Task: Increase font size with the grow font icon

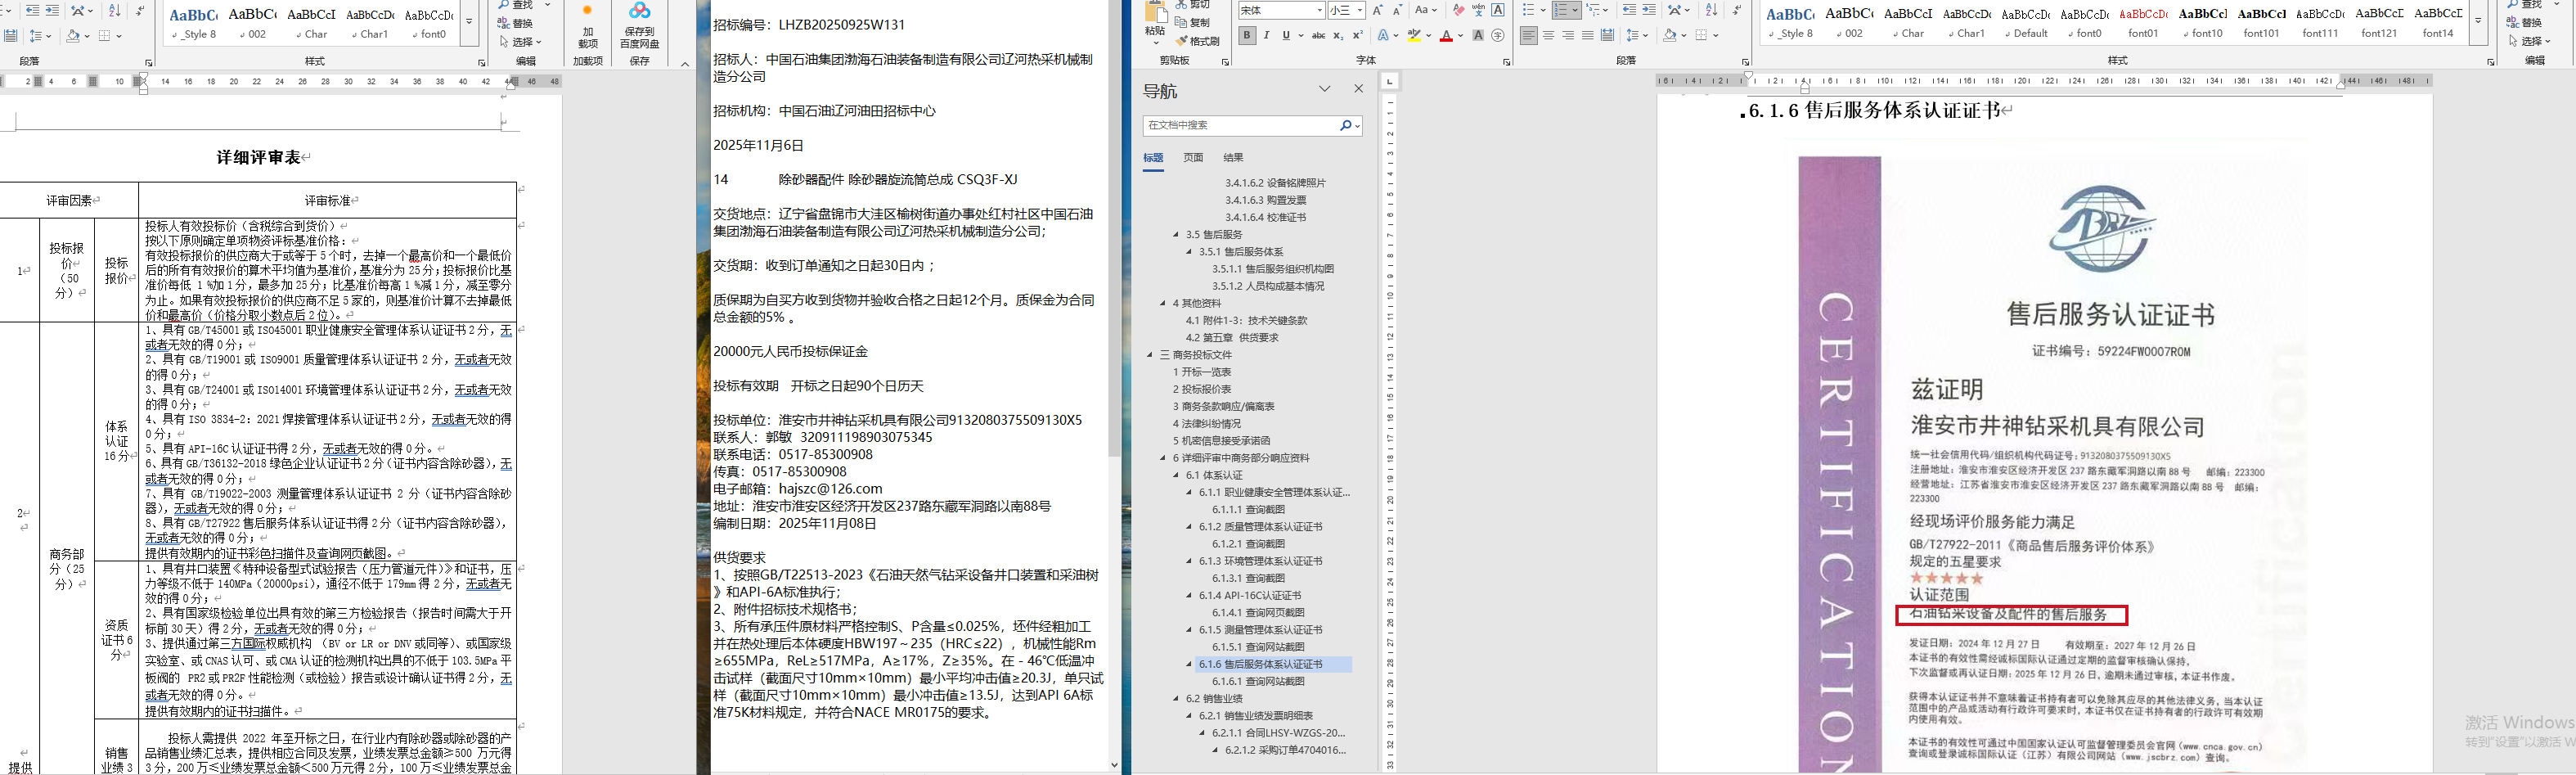Action: (1378, 10)
